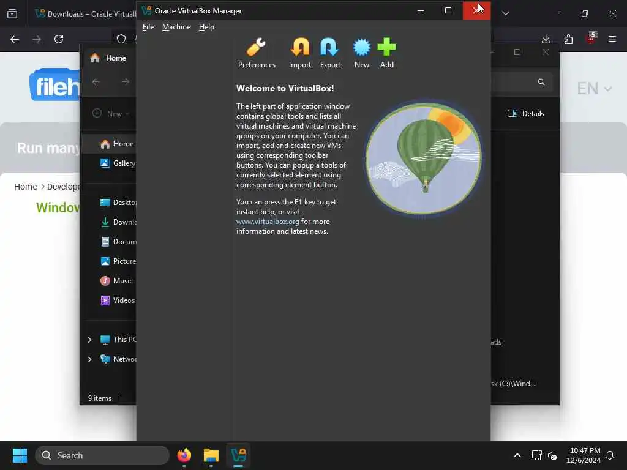This screenshot has height=470, width=627.
Task: Click Firefox tracking protection shield icon
Action: (x=121, y=39)
